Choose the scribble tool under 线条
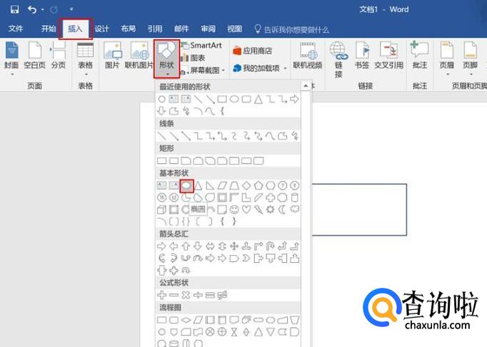 294,135
